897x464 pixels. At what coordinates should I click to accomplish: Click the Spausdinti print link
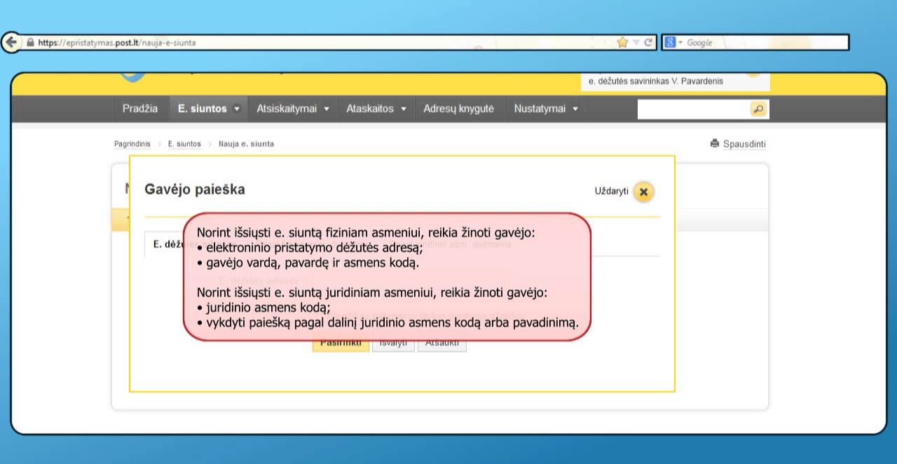[744, 144]
